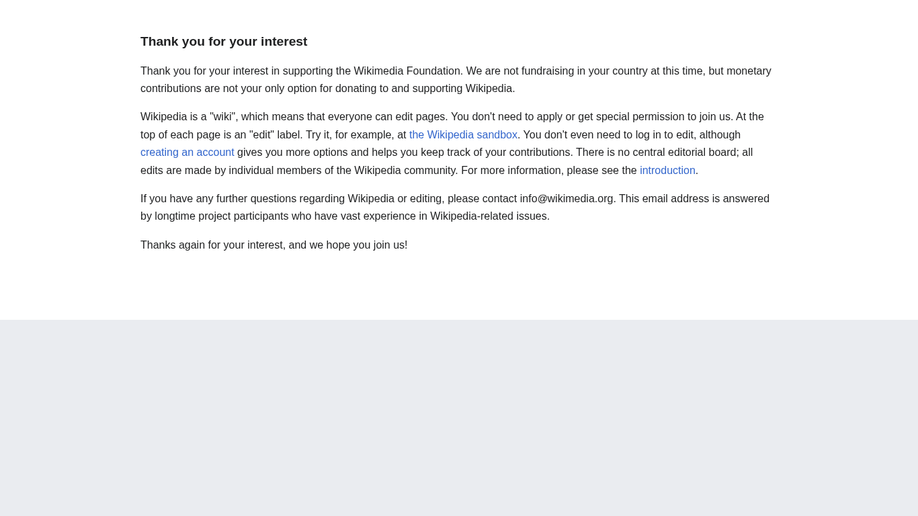Click the phrase "everyone can edit pages"
Screen dimensions: 918x516
[x=387, y=117]
